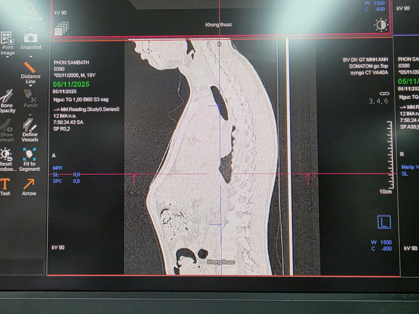Select the Distance Line ruler tool
This screenshot has height=314, width=419.
[x=30, y=67]
